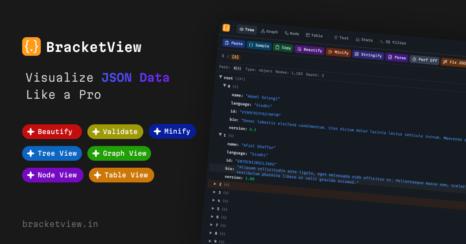Select the name "Adeel Solangi" value
The height and width of the screenshot is (244, 466).
coord(263,97)
